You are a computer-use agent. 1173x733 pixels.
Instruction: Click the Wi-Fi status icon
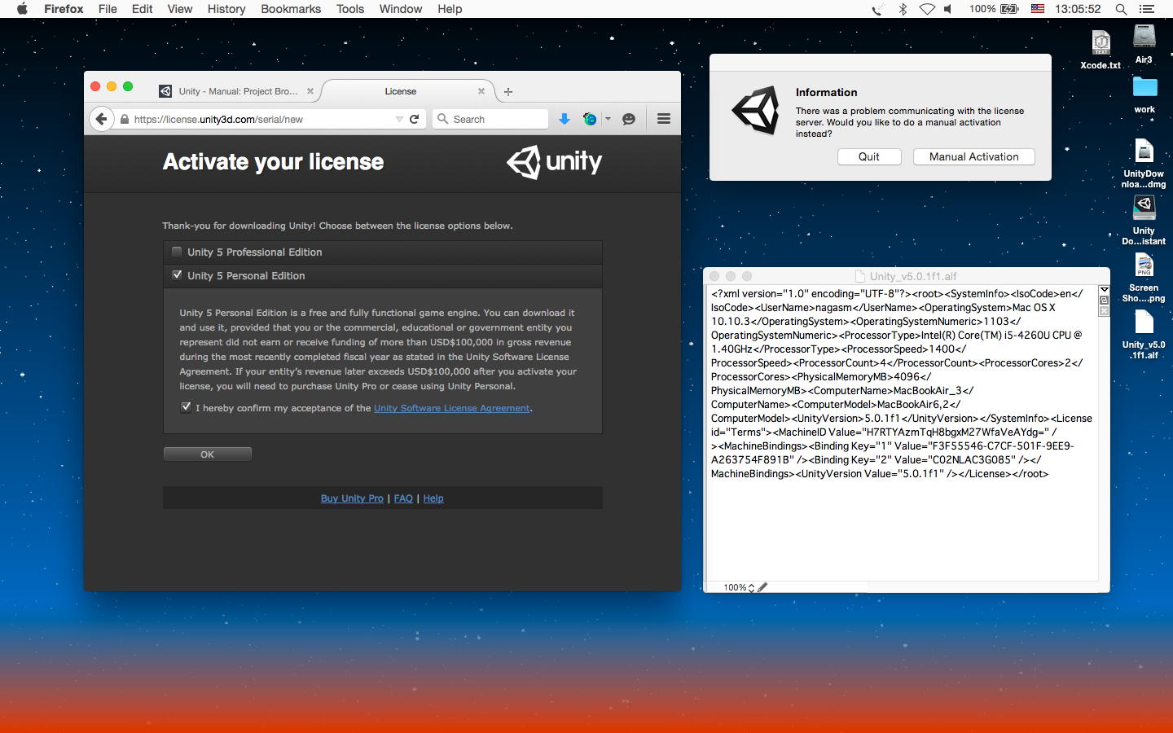pos(927,9)
